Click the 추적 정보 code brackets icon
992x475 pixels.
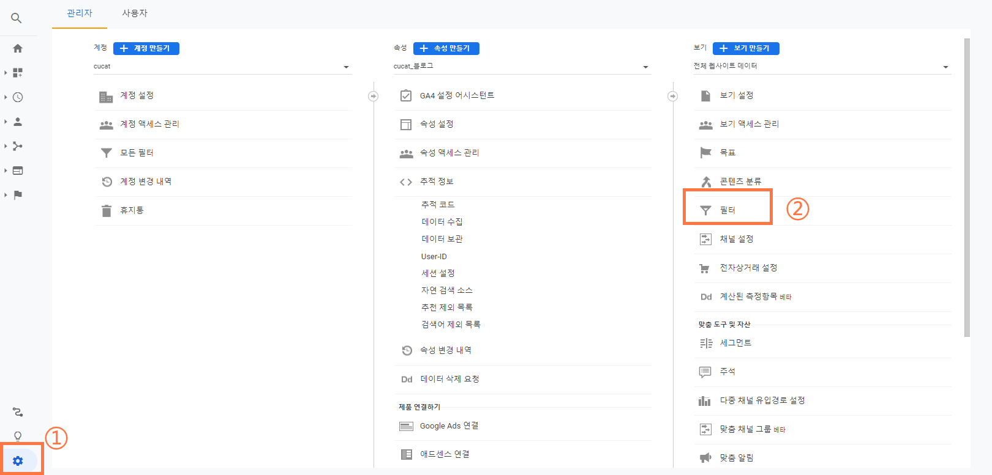(406, 182)
